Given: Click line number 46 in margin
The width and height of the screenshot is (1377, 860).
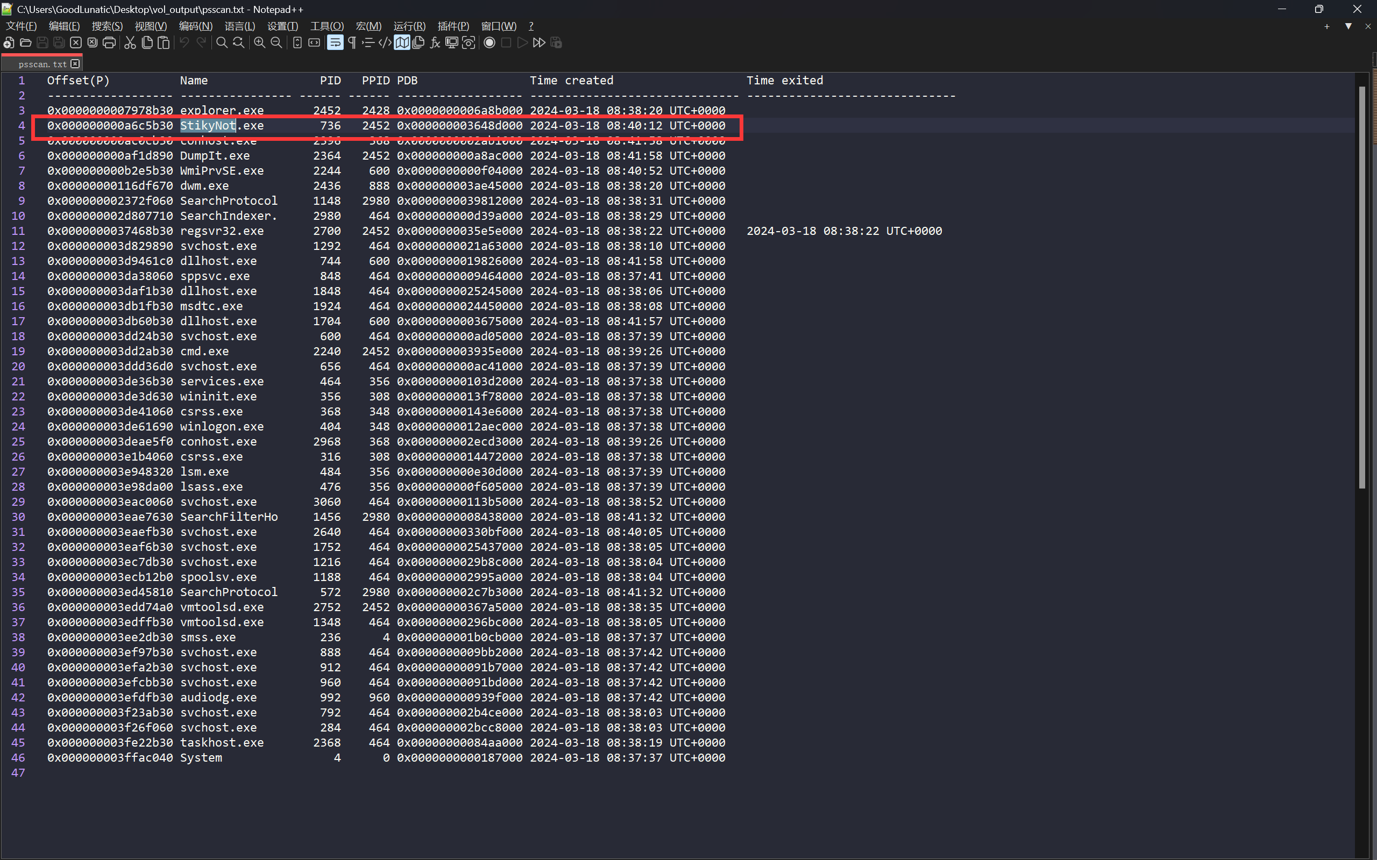Looking at the screenshot, I should 18,758.
